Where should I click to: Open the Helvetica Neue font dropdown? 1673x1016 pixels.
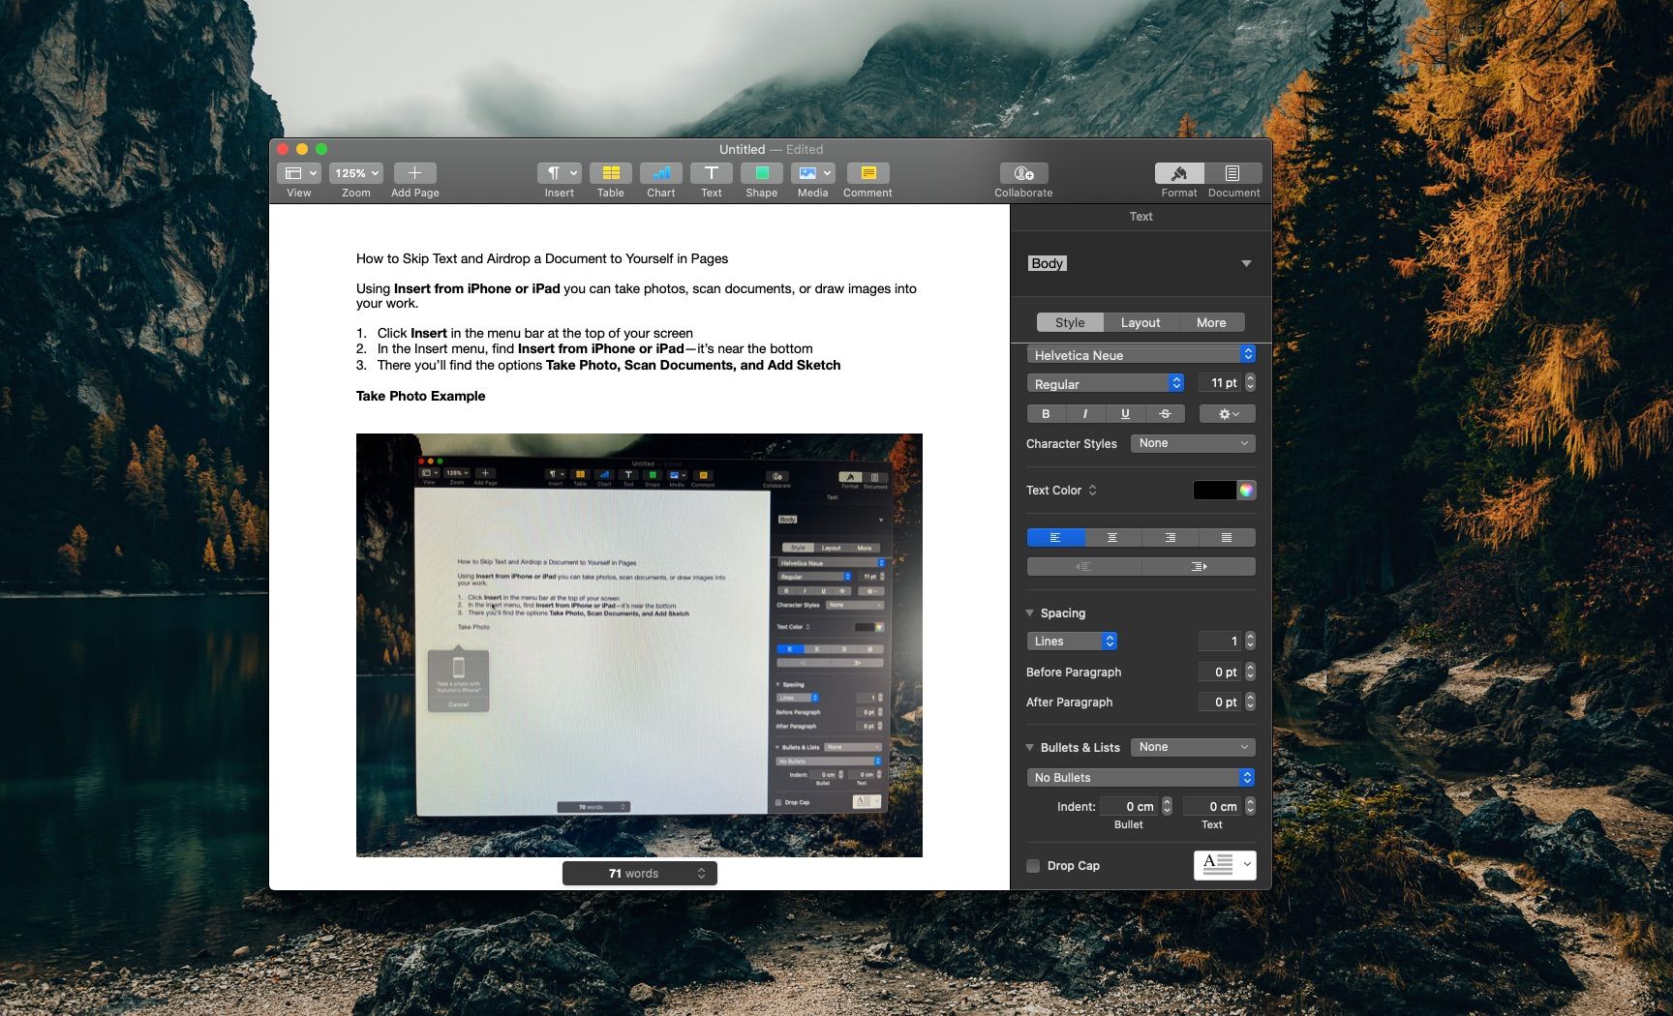click(x=1141, y=354)
